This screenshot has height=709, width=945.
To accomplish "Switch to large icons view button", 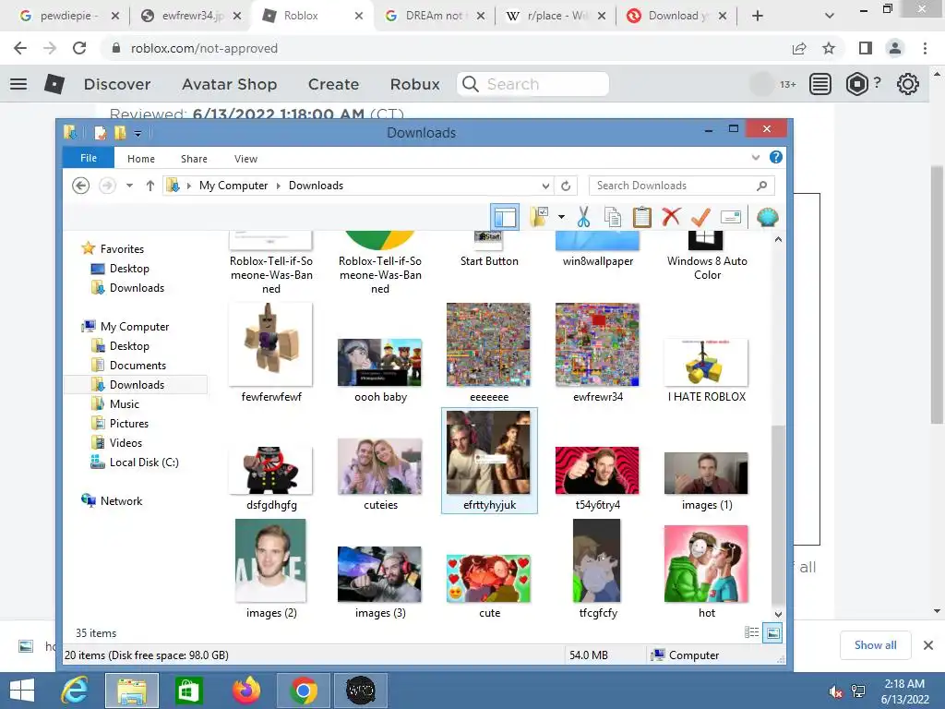I will 772,632.
